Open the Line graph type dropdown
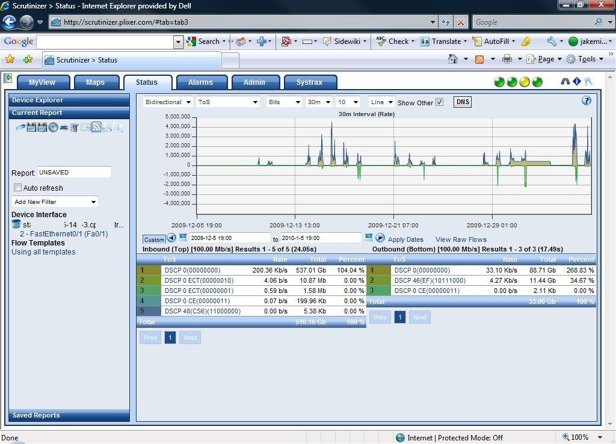The height and width of the screenshot is (444, 616). [381, 102]
